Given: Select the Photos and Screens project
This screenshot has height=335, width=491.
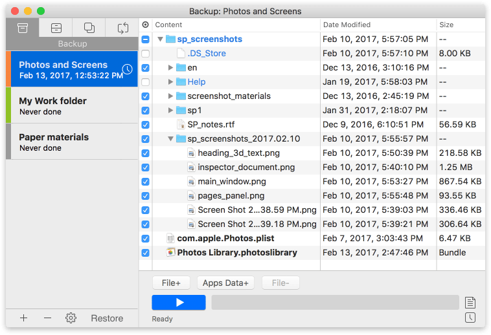Looking at the screenshot, I should [x=72, y=69].
